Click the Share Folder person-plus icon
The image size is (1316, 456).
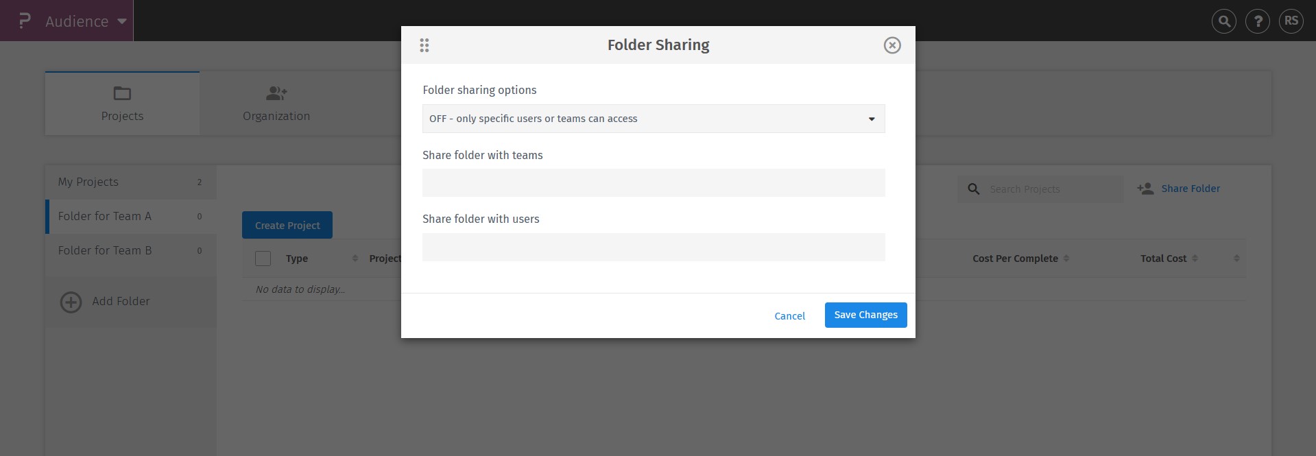(x=1145, y=189)
